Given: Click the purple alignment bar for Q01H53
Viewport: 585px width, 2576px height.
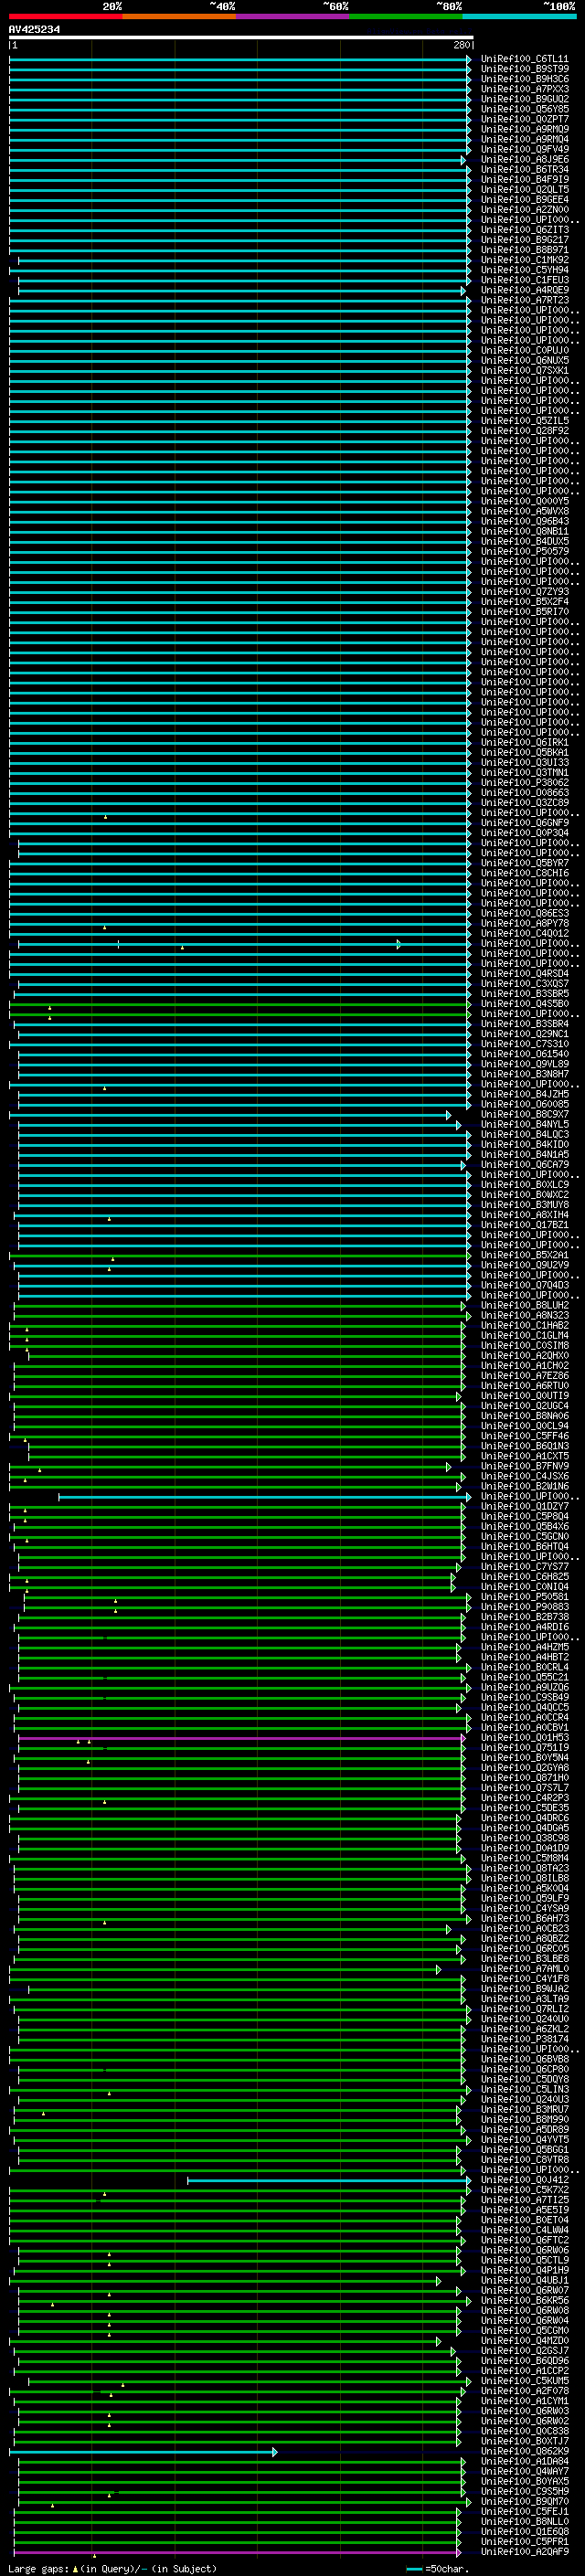Looking at the screenshot, I should point(241,1738).
